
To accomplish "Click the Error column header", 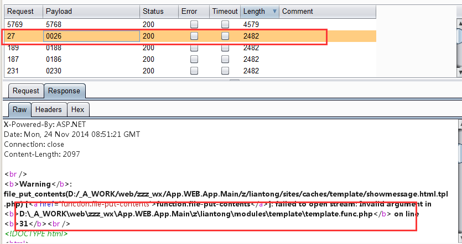I will point(194,12).
